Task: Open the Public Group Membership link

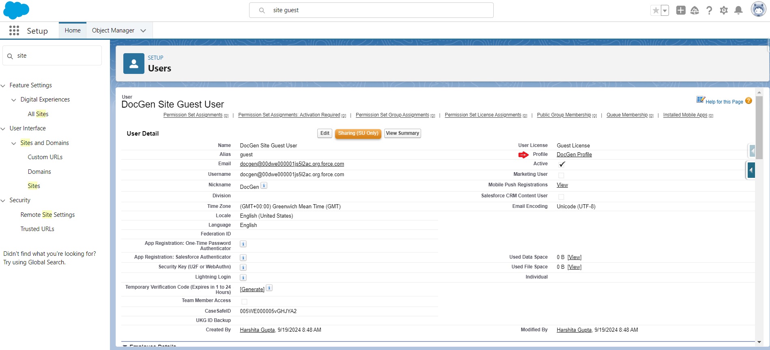Action: click(x=564, y=115)
